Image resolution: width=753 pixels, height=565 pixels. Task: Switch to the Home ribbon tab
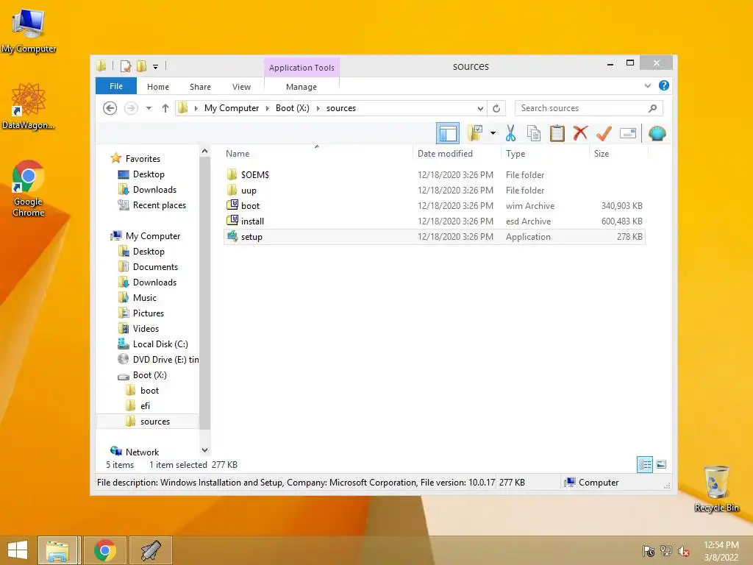pos(158,87)
